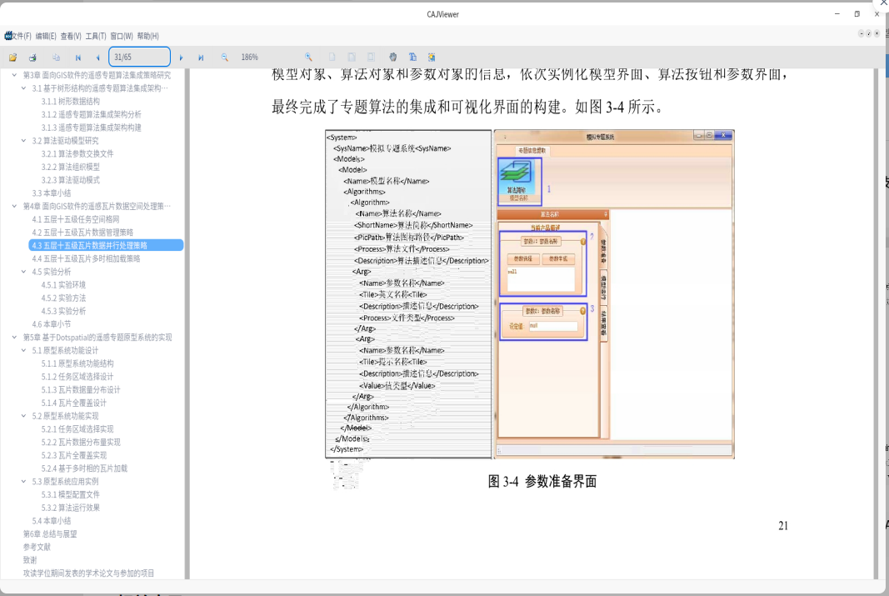Collapse the 3.2 算法驱动模型研究 section
The image size is (889, 596).
coord(24,140)
